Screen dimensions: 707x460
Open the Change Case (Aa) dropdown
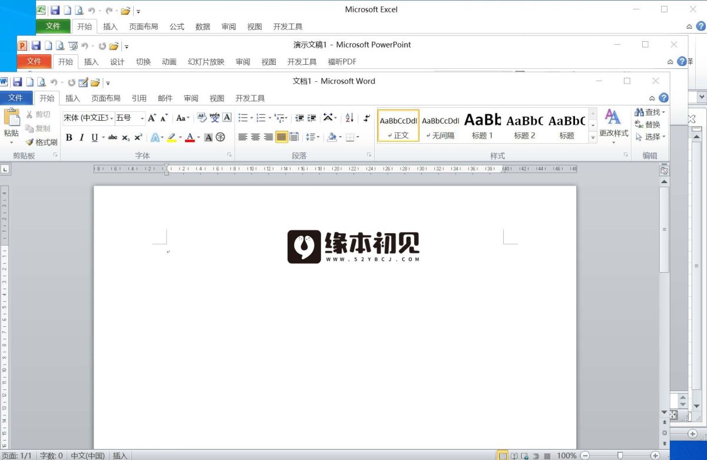tap(183, 118)
